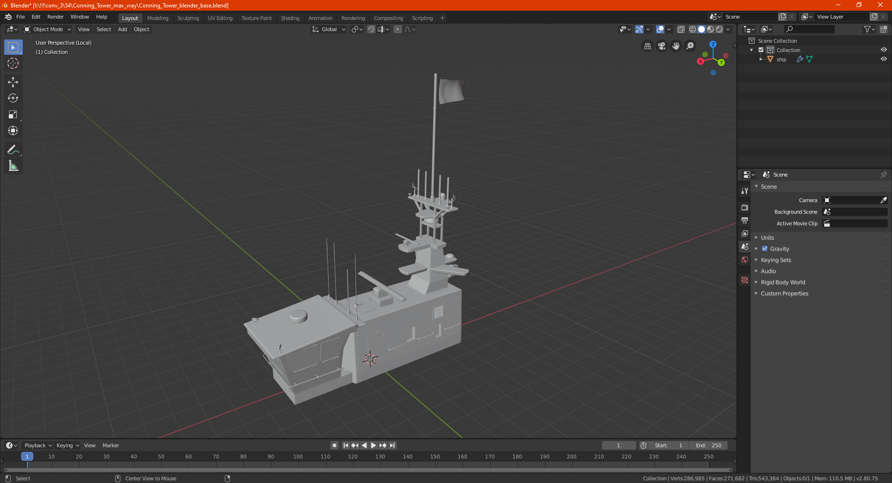The image size is (892, 483).
Task: Click the current frame number field
Action: point(619,445)
